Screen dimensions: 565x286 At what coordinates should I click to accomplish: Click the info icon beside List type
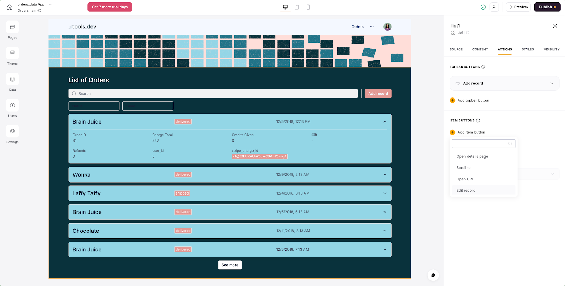[468, 32]
